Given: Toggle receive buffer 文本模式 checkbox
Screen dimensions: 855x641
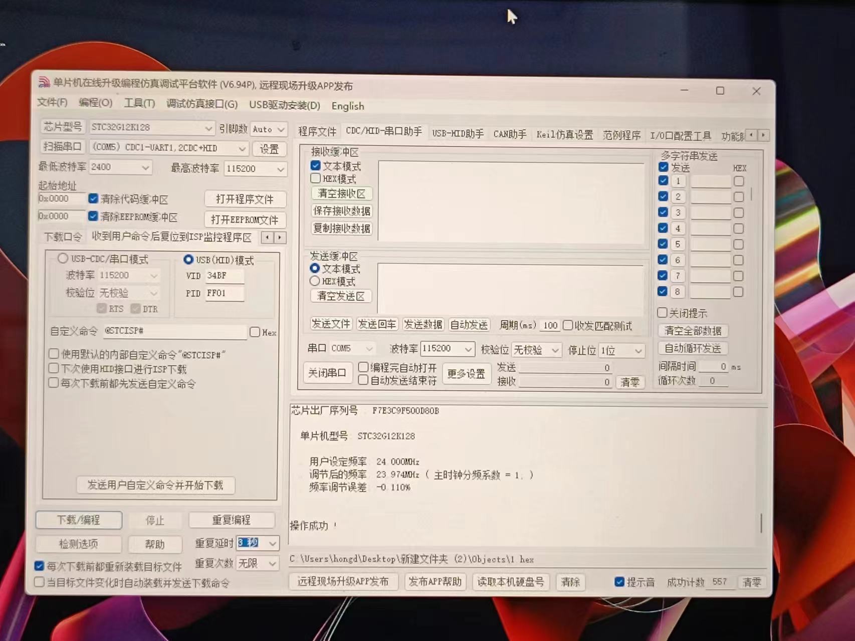Looking at the screenshot, I should click(x=316, y=165).
